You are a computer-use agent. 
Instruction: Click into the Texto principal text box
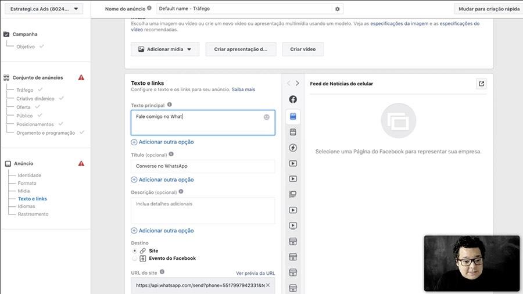[203, 123]
